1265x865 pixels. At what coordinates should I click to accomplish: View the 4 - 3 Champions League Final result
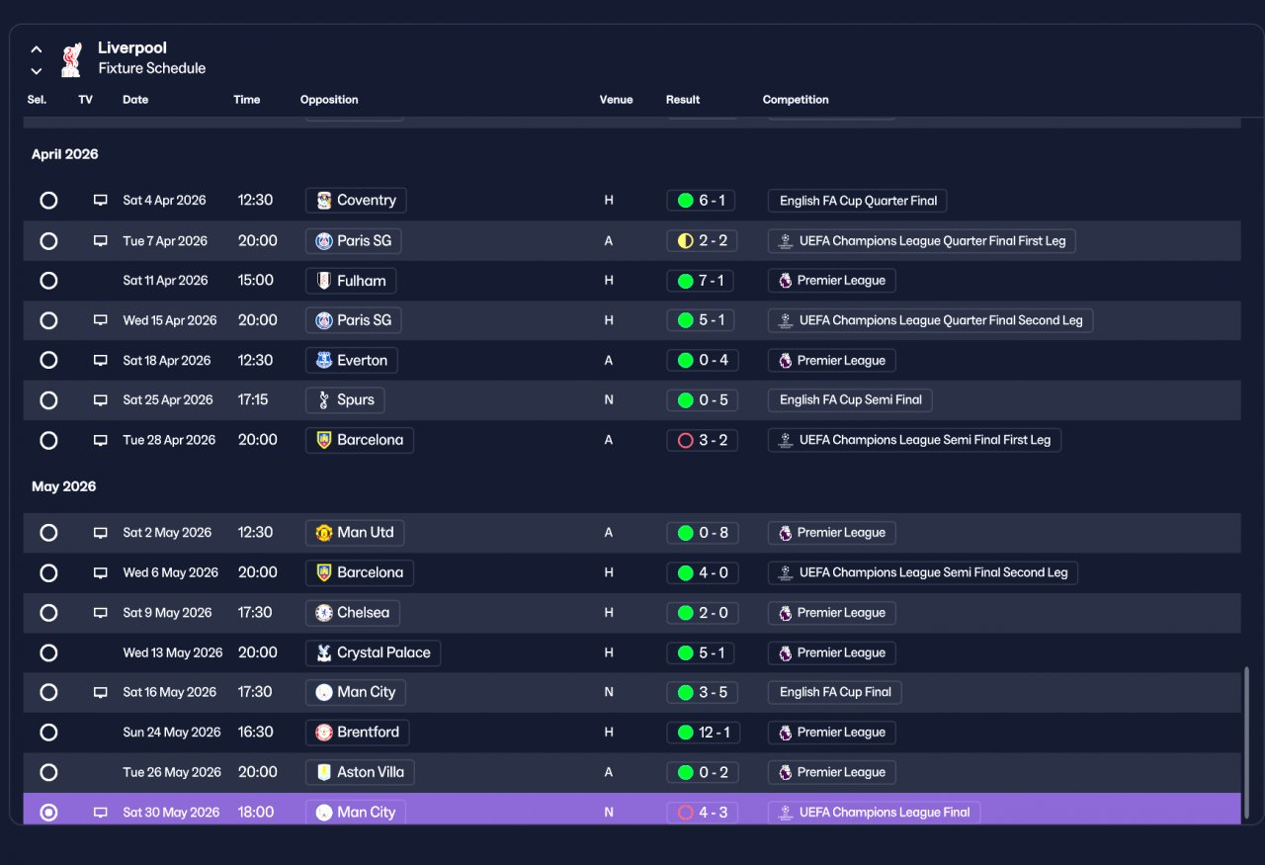[702, 813]
